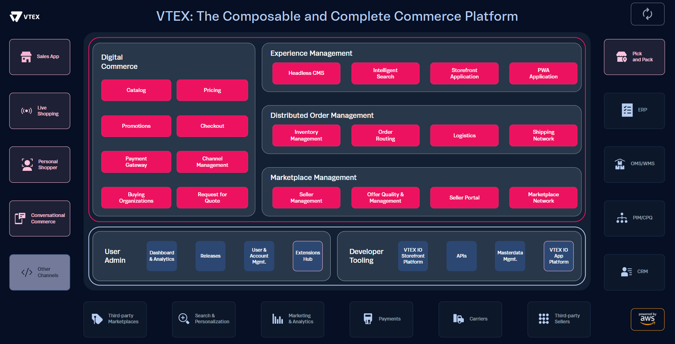Open VTEX IO Storefront Platform tile
Screen dimensions: 675x344
coord(413,256)
